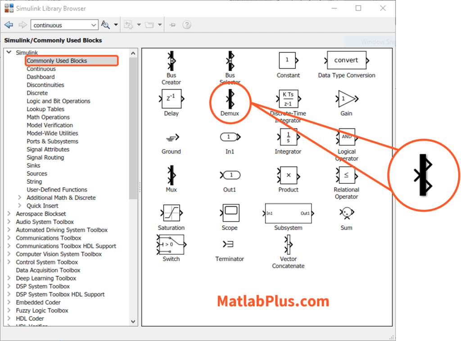Click the pin library browser icon
This screenshot has height=341, width=461.
point(172,25)
